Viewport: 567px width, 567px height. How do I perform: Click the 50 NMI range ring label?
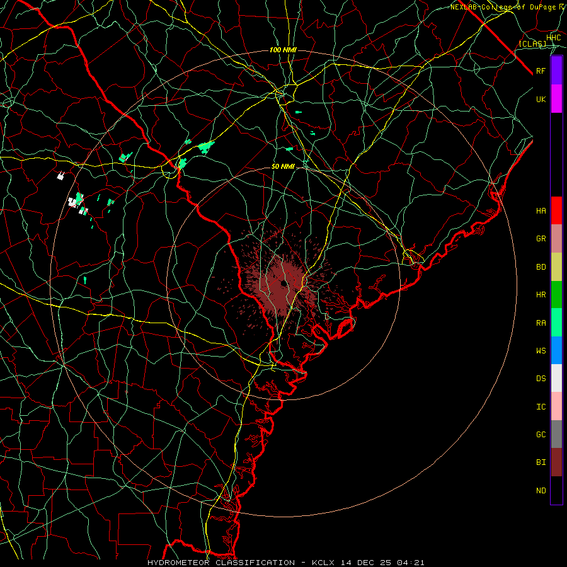coord(283,167)
